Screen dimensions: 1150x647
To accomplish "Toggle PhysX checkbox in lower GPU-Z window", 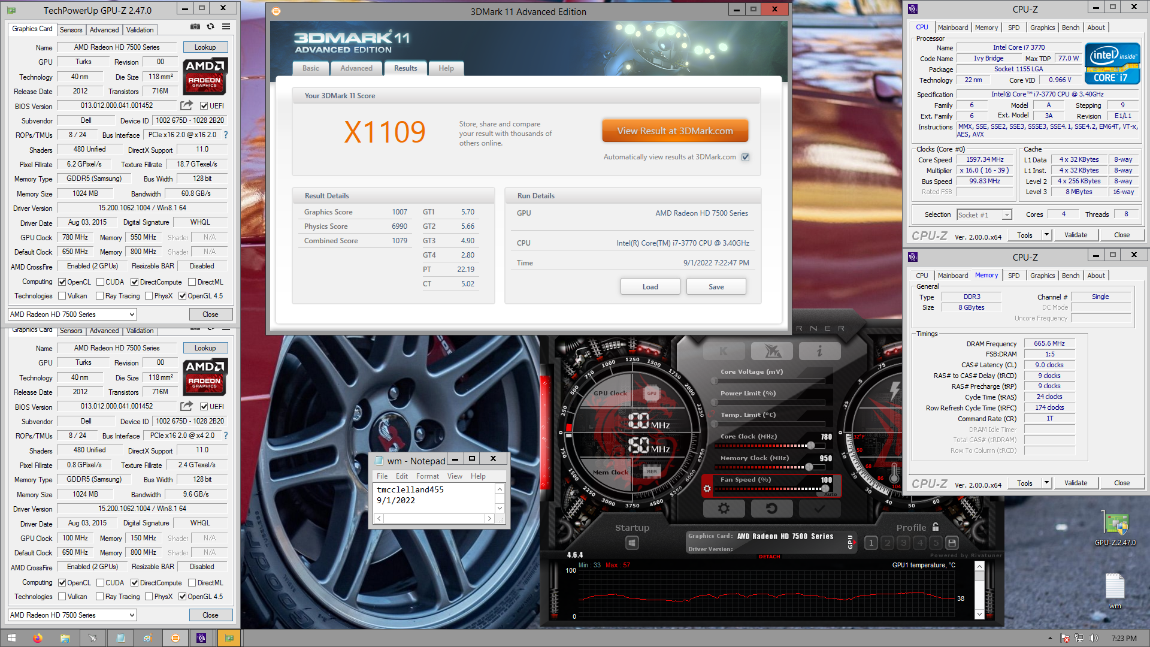I will (149, 597).
